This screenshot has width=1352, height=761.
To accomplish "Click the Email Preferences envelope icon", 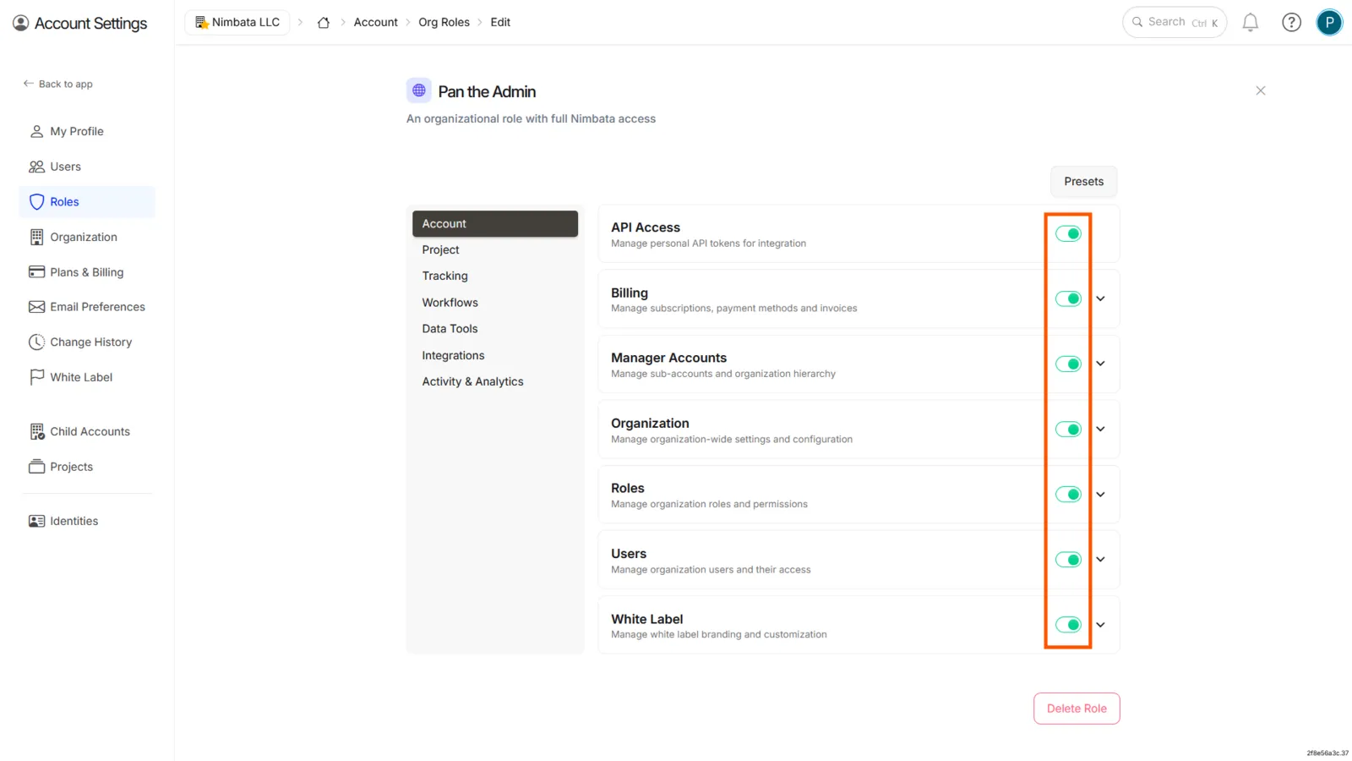I will pos(36,307).
